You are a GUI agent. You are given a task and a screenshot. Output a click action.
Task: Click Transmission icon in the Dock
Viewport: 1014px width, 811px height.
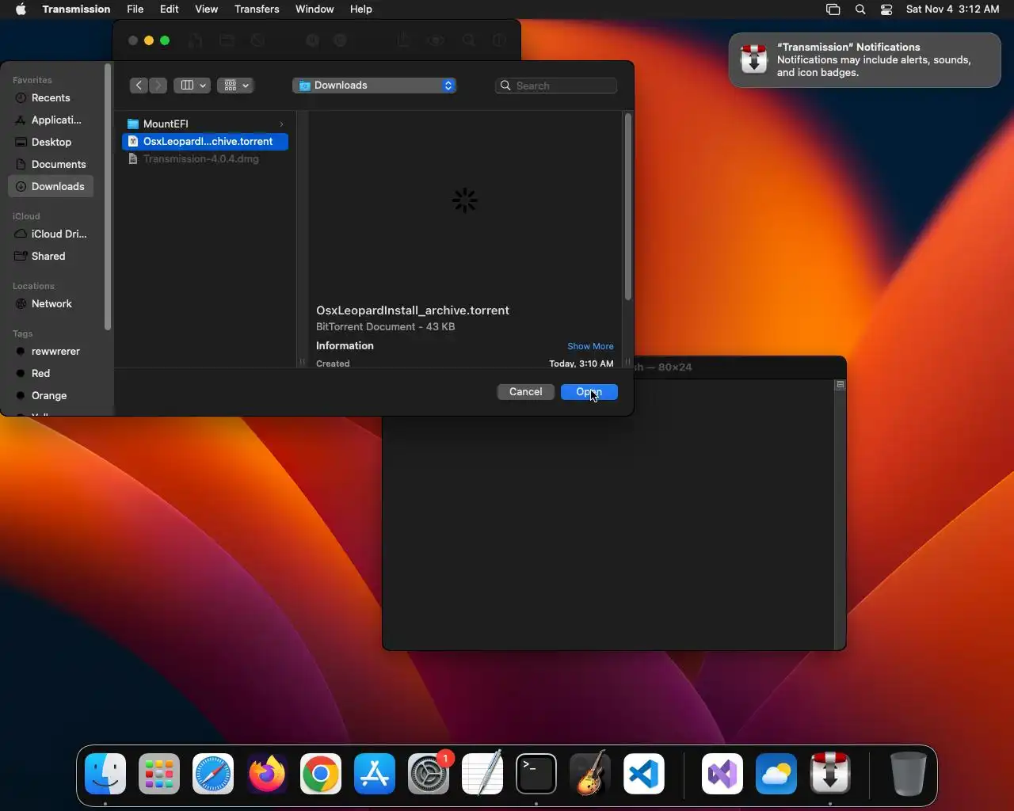point(830,774)
